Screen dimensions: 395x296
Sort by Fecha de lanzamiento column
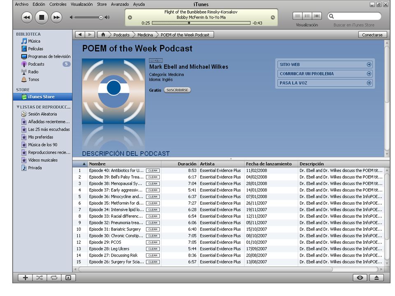[271, 164]
